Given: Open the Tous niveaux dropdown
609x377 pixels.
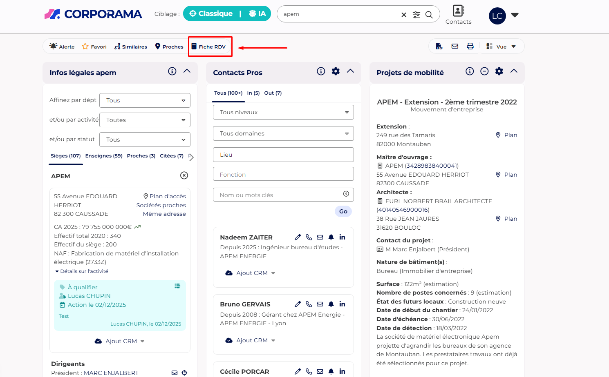Looking at the screenshot, I should click(283, 112).
